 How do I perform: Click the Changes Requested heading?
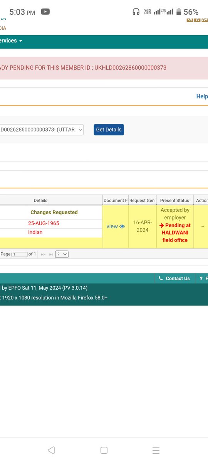click(54, 212)
